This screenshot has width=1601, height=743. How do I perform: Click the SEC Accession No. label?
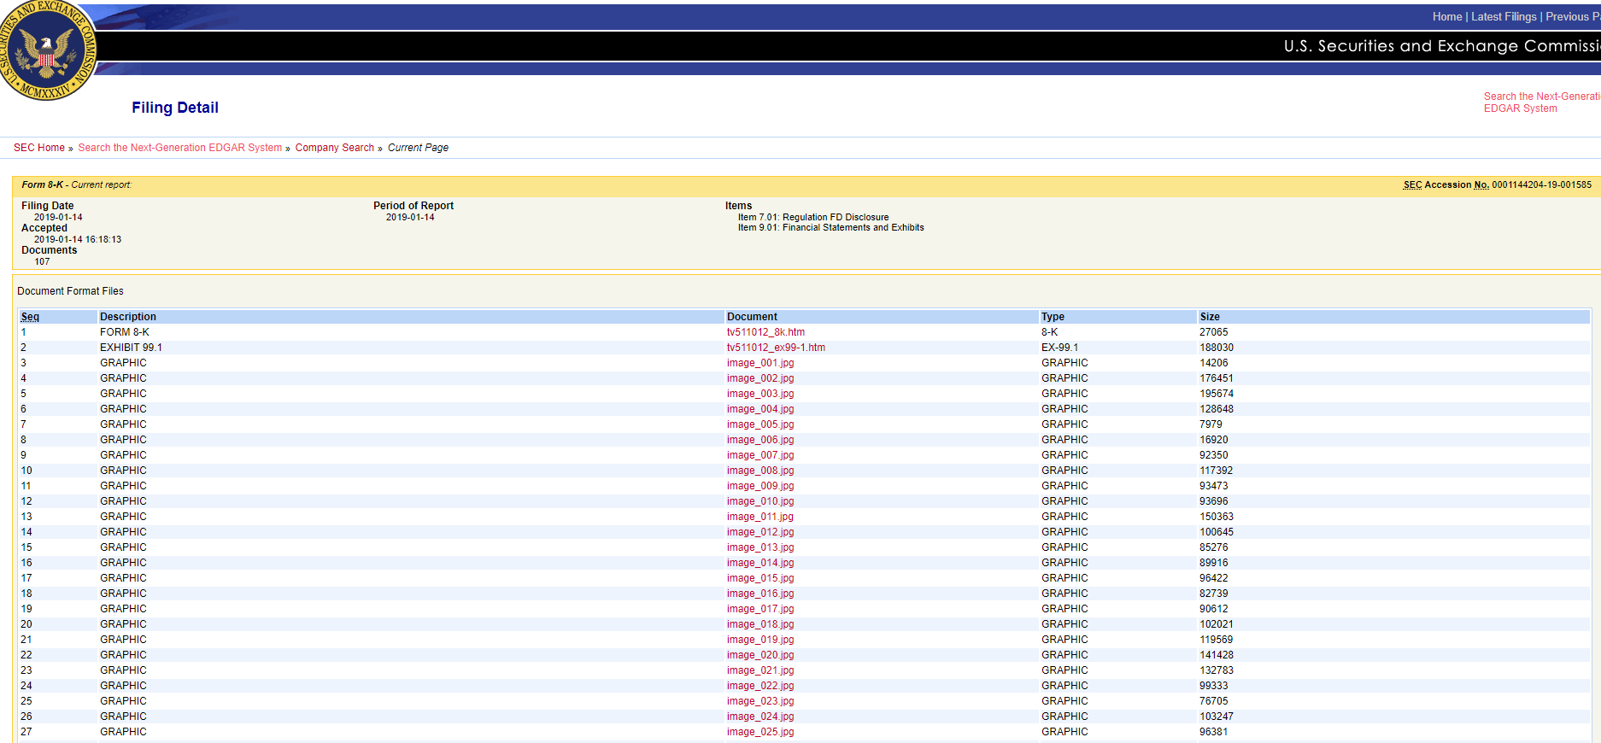pyautogui.click(x=1446, y=184)
